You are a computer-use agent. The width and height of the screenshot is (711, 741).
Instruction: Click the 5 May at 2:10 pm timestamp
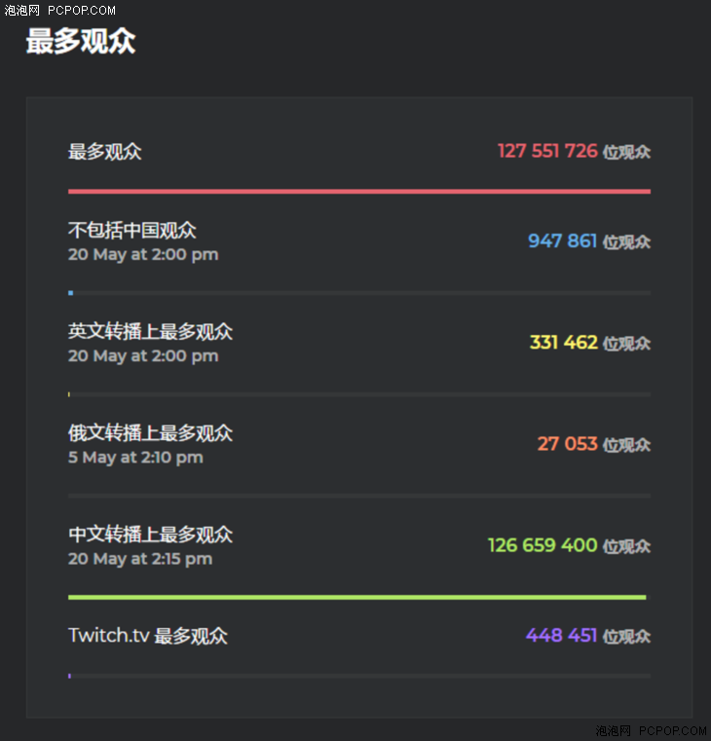coord(135,458)
